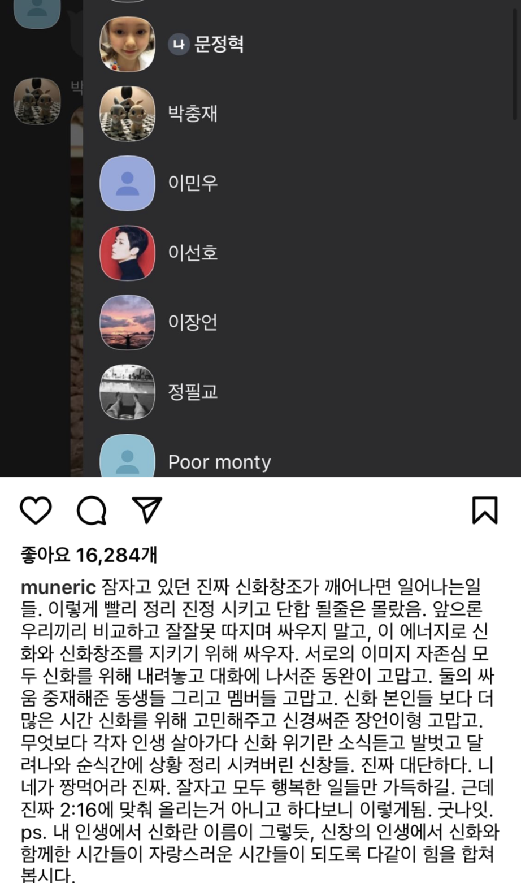Tap 이민우's default person avatar
Image resolution: width=521 pixels, height=883 pixels.
click(x=127, y=183)
